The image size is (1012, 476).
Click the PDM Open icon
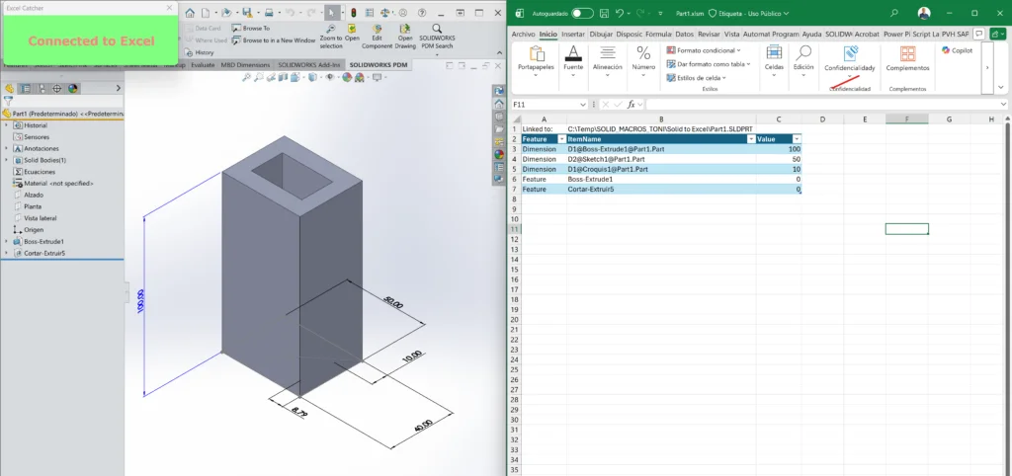tap(352, 33)
